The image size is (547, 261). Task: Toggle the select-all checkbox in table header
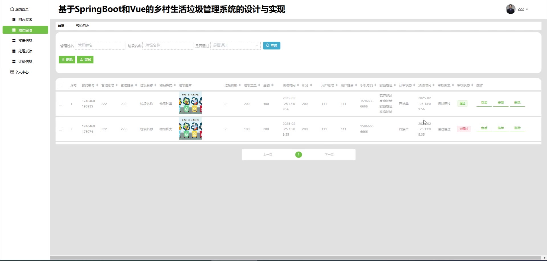click(x=60, y=85)
